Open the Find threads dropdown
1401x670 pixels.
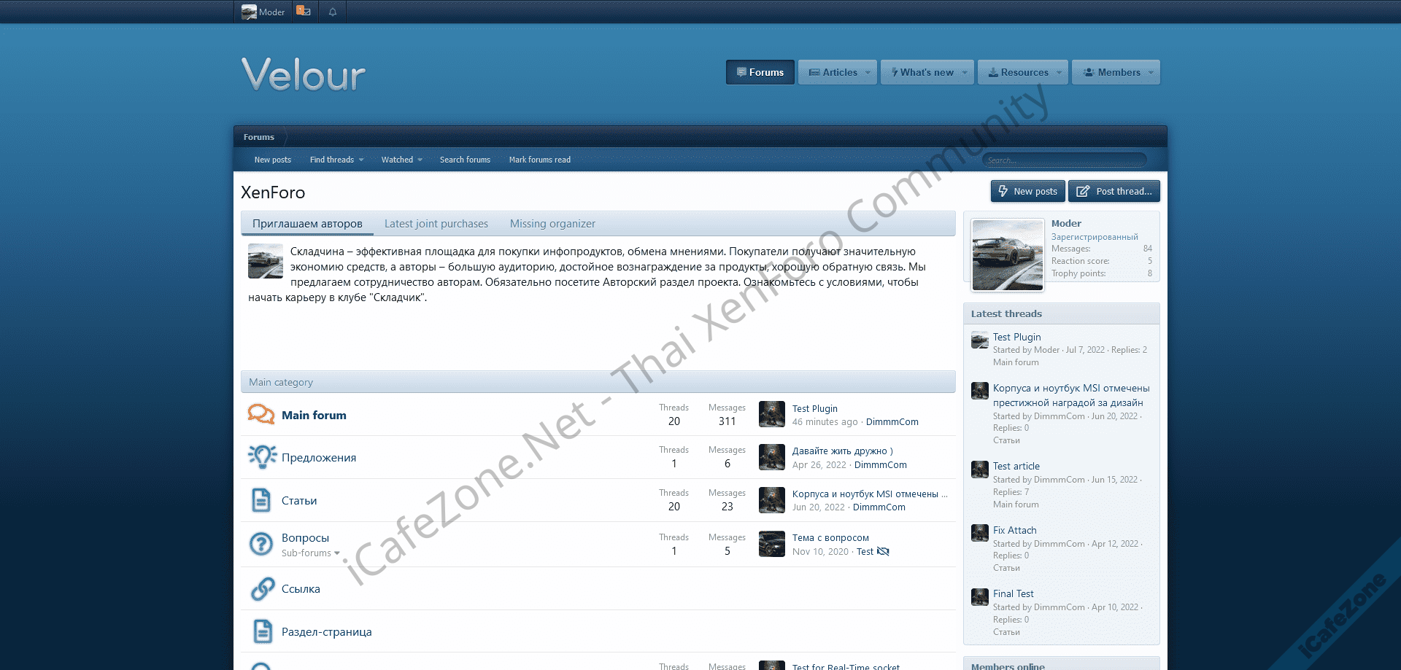pyautogui.click(x=336, y=160)
